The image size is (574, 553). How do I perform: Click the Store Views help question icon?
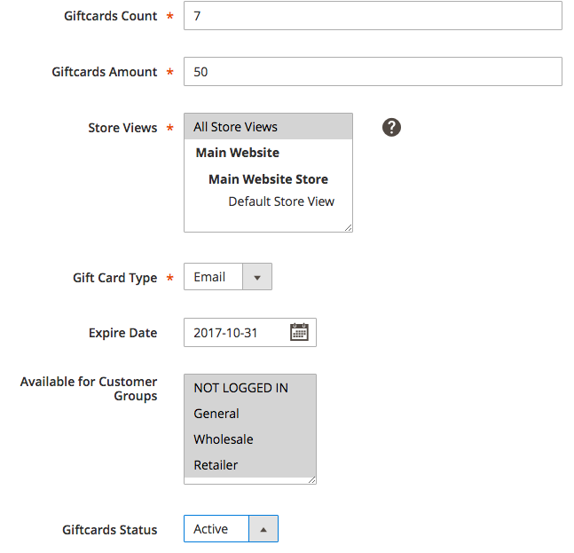pos(391,128)
